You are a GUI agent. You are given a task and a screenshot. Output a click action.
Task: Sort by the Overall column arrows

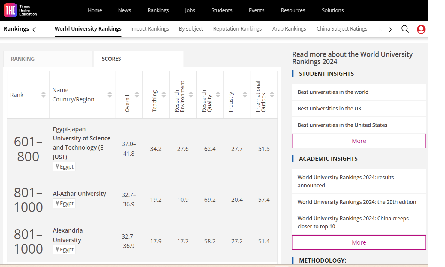[x=137, y=95]
